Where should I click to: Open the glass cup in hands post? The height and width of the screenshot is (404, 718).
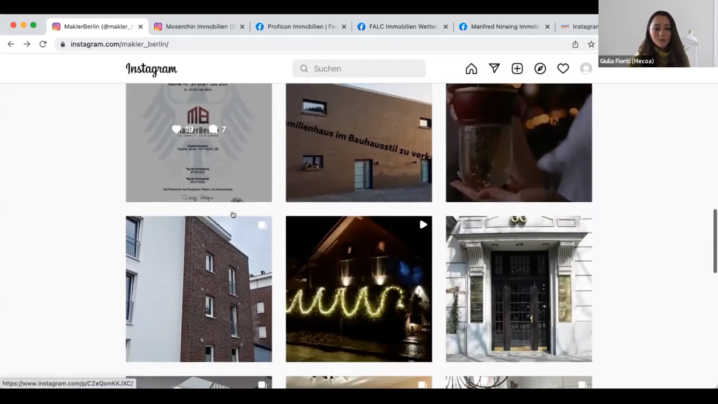pyautogui.click(x=519, y=143)
